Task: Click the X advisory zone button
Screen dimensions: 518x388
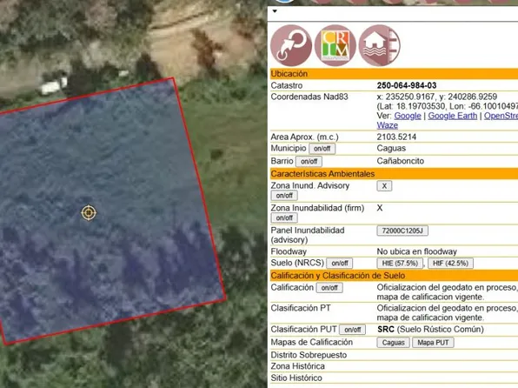Action: point(384,186)
